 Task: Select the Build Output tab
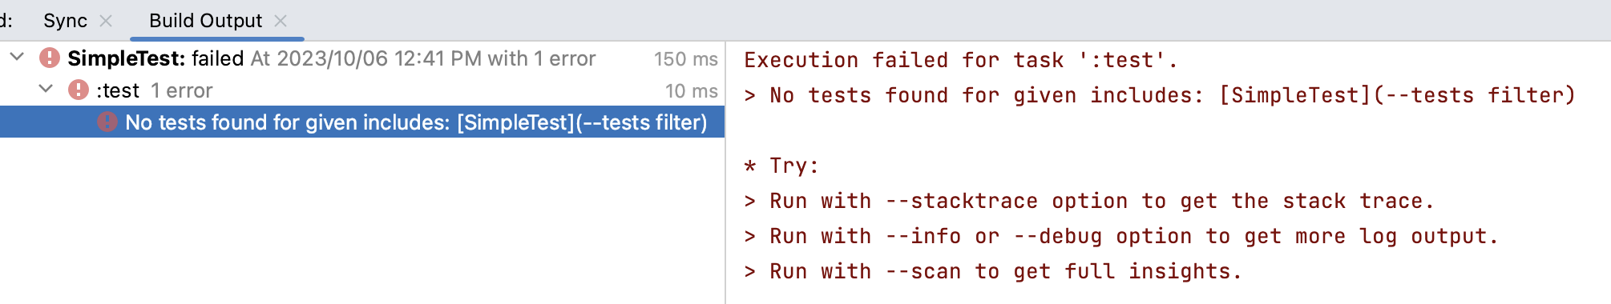point(205,21)
